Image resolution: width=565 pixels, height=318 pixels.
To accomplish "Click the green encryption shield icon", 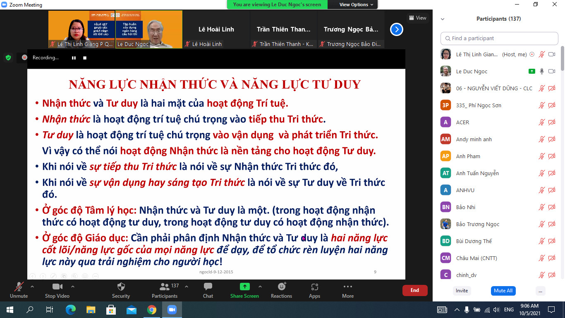I will 8,58.
